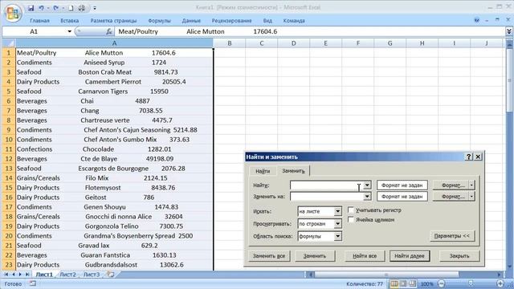Viewport: 514px width, 289px height.
Task: Click the Save icon in quick access toolbar
Action: pyautogui.click(x=31, y=8)
